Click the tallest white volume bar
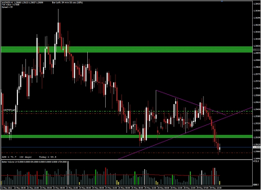Viewport: 261px width, 190px height. [68, 173]
